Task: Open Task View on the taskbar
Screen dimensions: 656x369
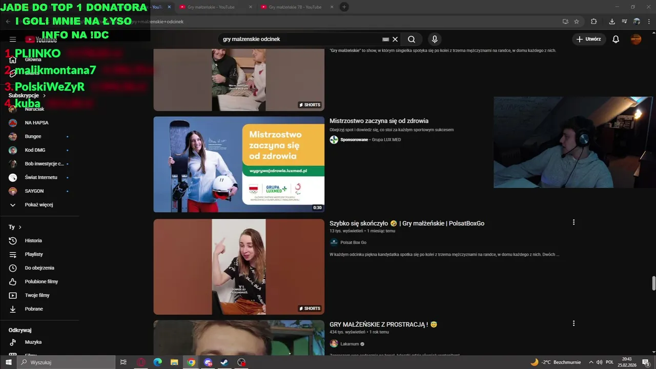Action: pyautogui.click(x=124, y=362)
